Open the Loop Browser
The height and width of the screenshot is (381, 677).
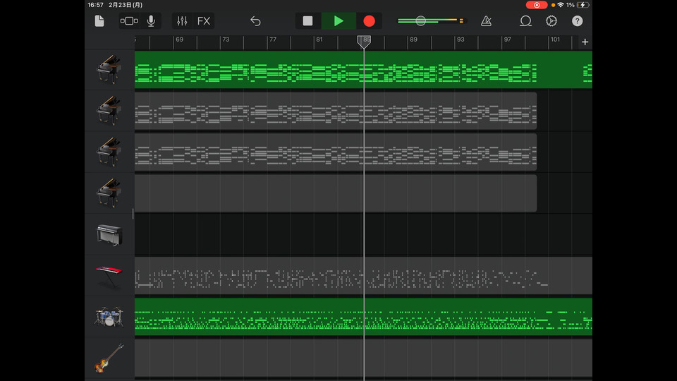pos(525,20)
